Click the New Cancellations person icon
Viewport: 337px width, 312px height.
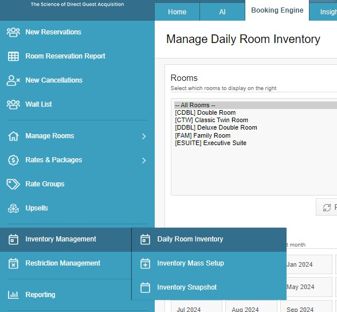(x=13, y=80)
